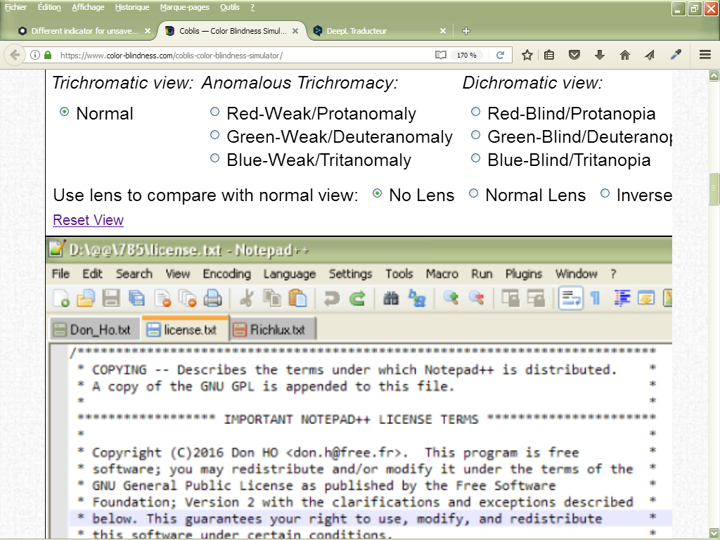Viewport: 720px width, 540px height.
Task: Click Plugins menu in Notepad++ image
Action: [524, 274]
